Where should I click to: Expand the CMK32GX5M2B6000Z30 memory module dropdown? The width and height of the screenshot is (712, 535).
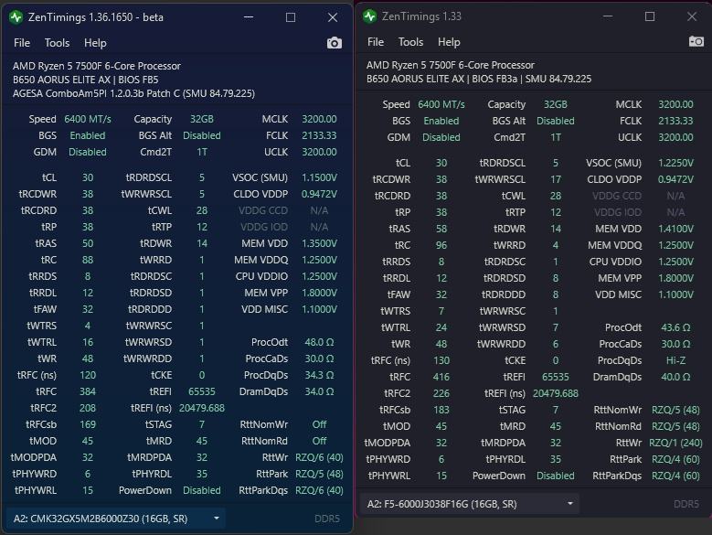pyautogui.click(x=116, y=519)
